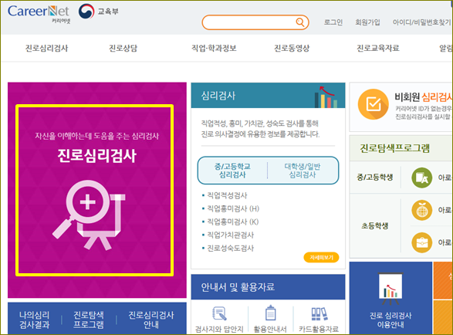Open the 진로상담 menu
The image size is (453, 335).
tap(123, 48)
